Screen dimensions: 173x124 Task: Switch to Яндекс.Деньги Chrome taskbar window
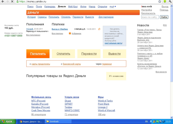[x=31, y=122]
